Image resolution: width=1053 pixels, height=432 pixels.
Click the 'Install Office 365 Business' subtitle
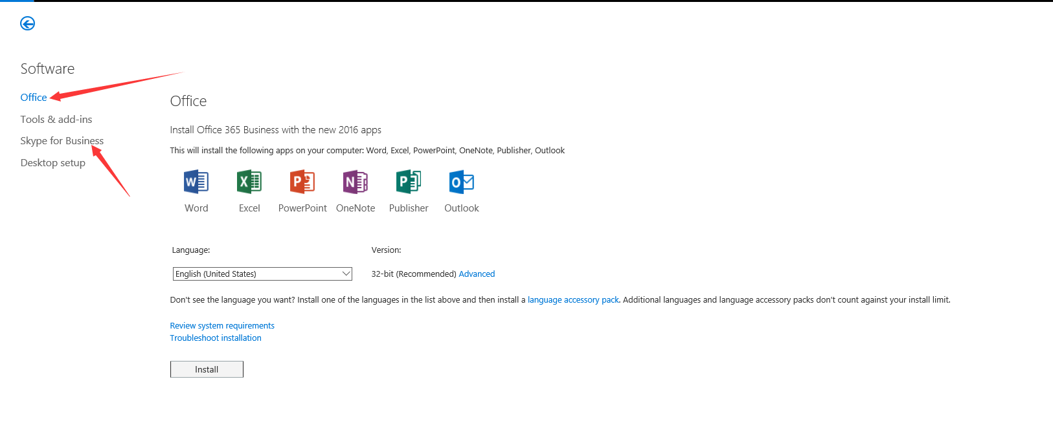(276, 130)
